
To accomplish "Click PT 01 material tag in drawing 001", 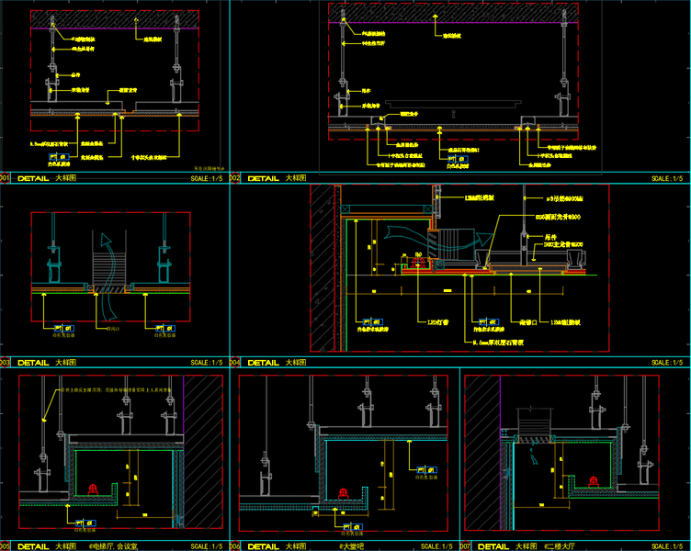I will tap(59, 157).
